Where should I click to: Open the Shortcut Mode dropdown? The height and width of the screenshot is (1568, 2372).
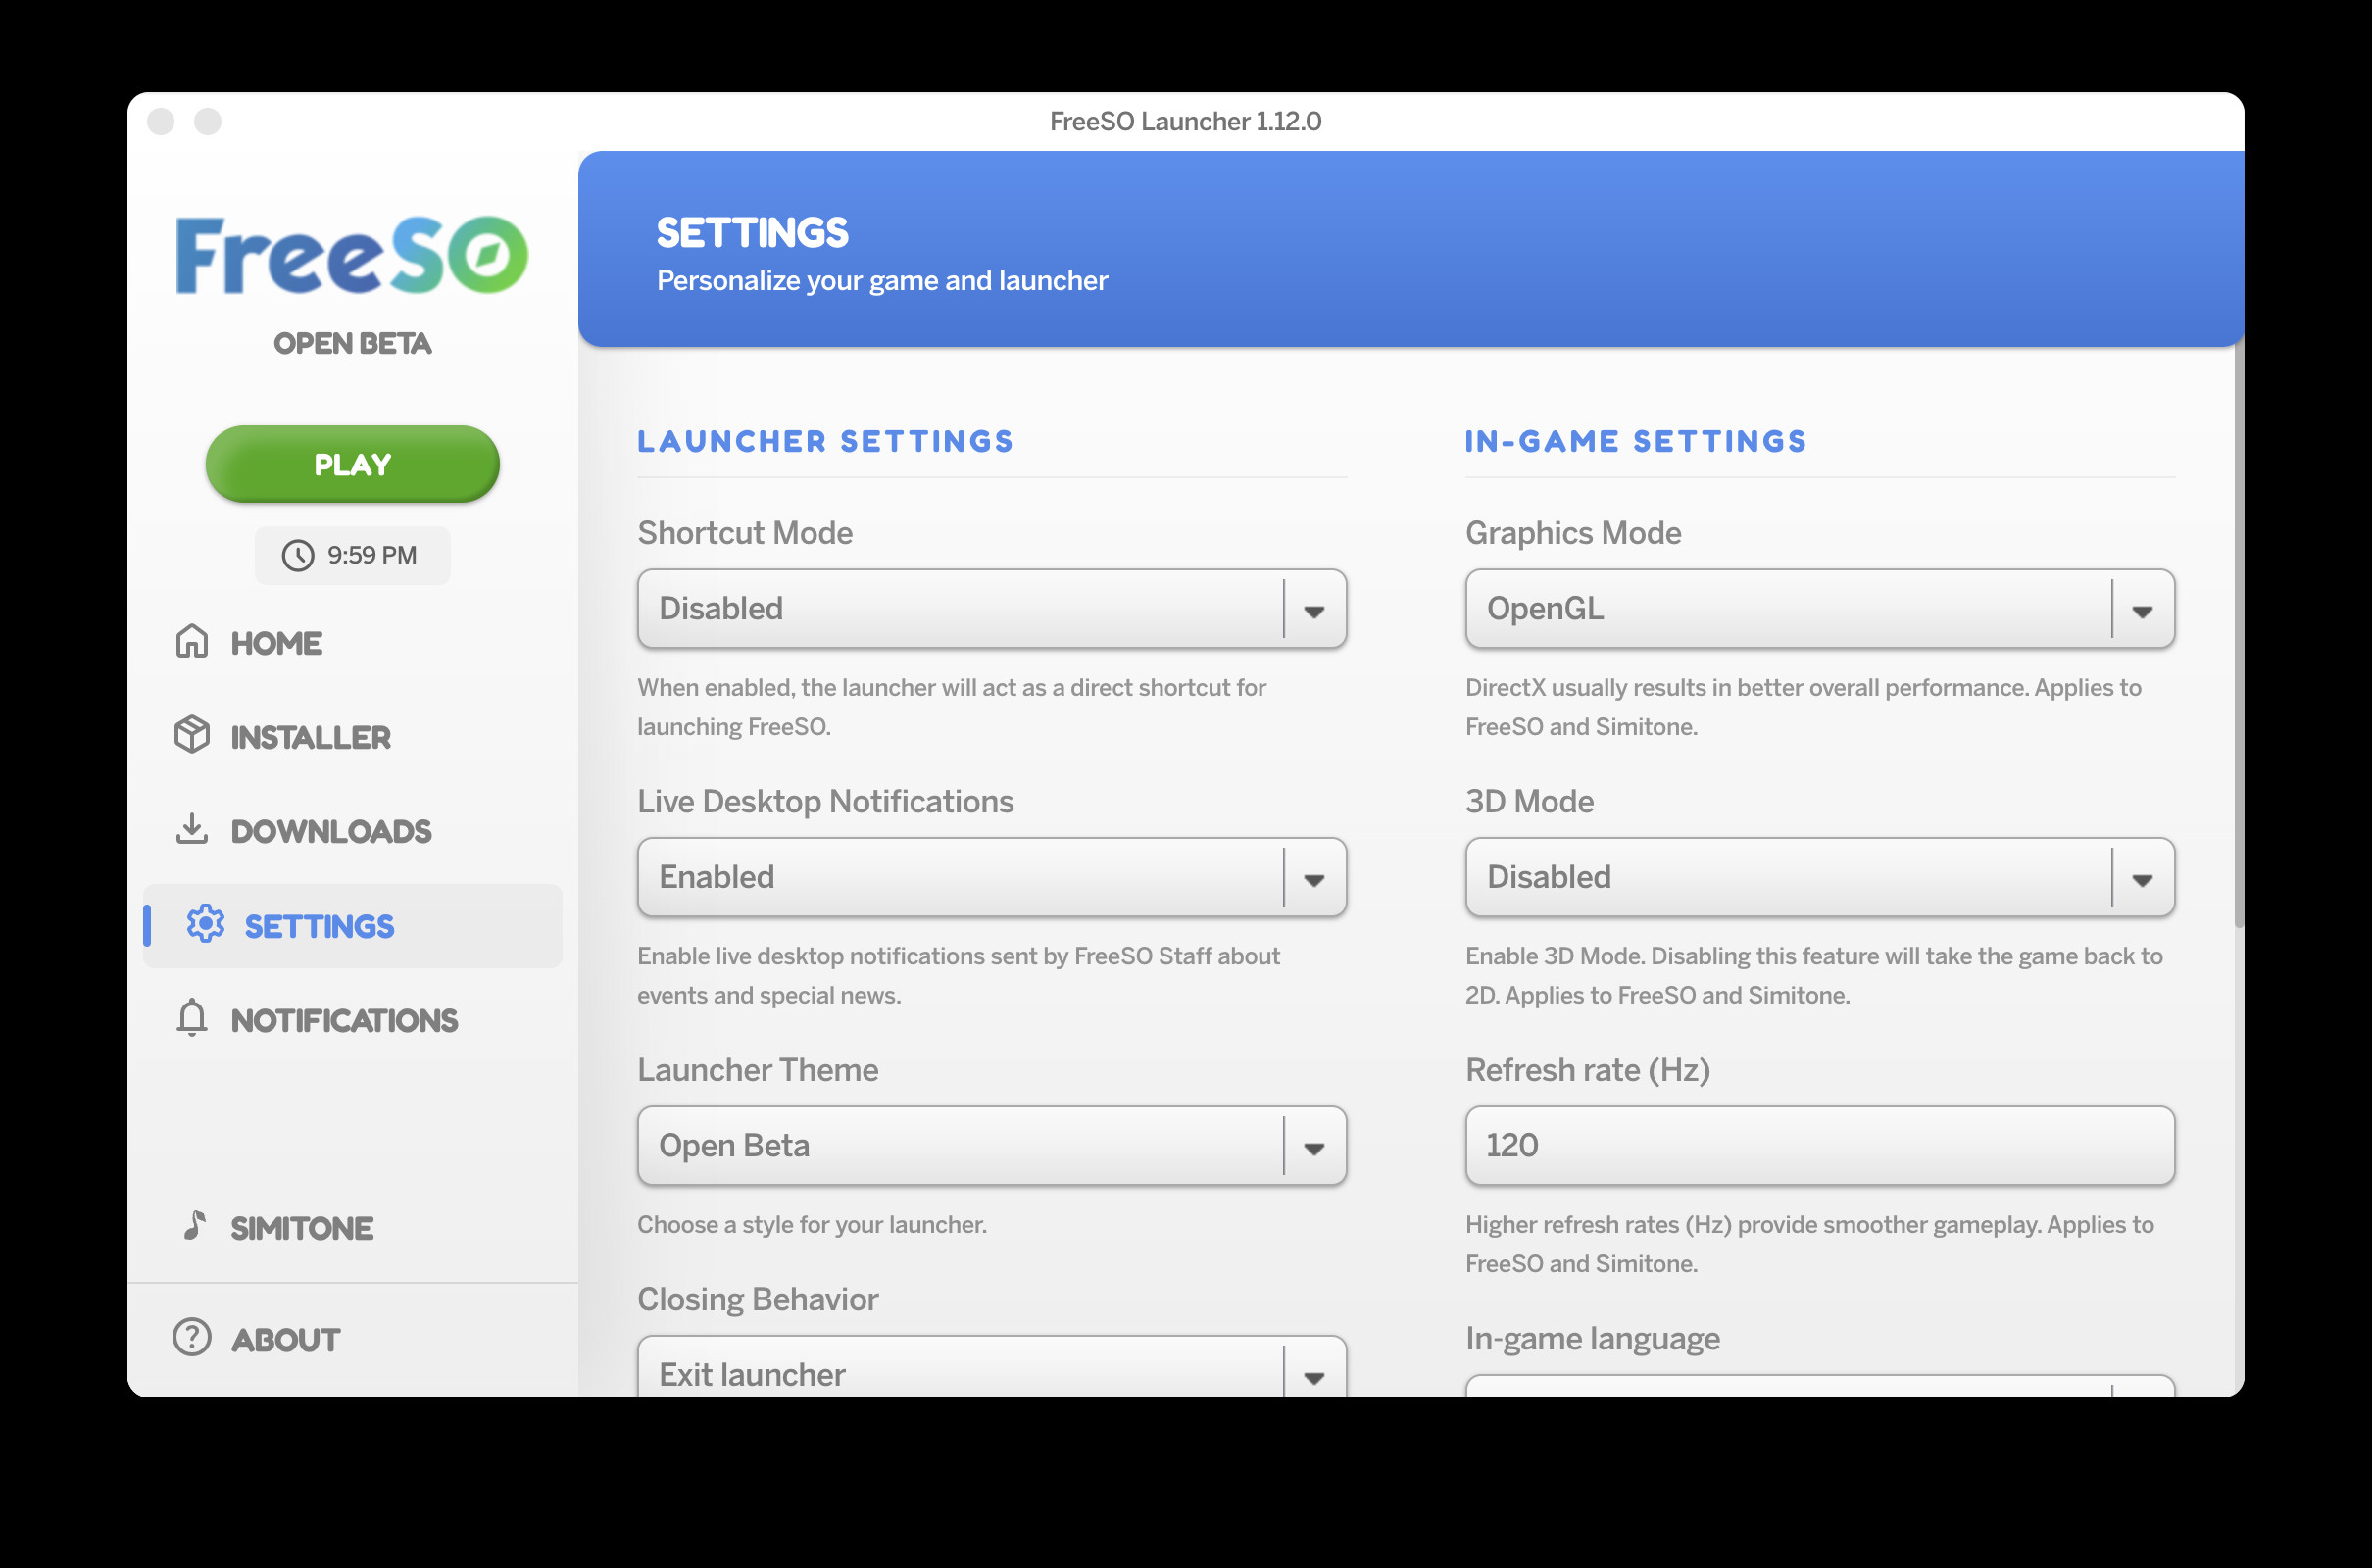pyautogui.click(x=991, y=609)
